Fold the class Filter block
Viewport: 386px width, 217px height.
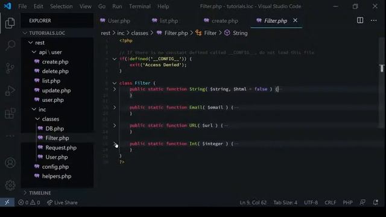point(115,83)
